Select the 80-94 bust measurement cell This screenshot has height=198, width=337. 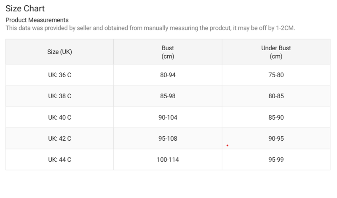point(168,75)
